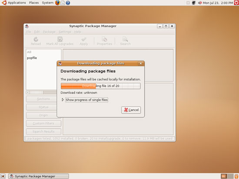
Task: Select the popfile list entry
Action: (x=32, y=58)
